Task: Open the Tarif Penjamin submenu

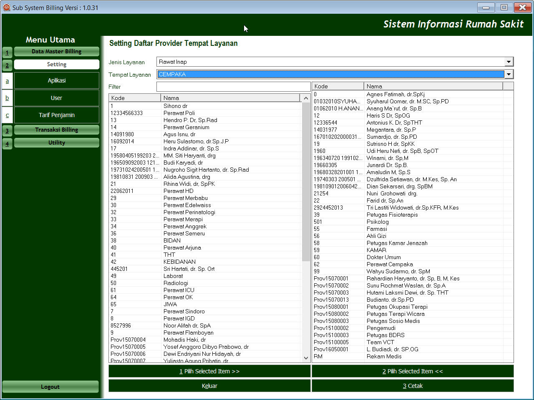Action: tap(57, 115)
